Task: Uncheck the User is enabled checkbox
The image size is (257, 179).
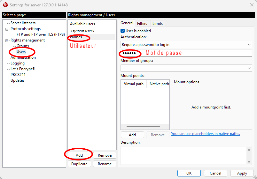Action: pyautogui.click(x=123, y=31)
